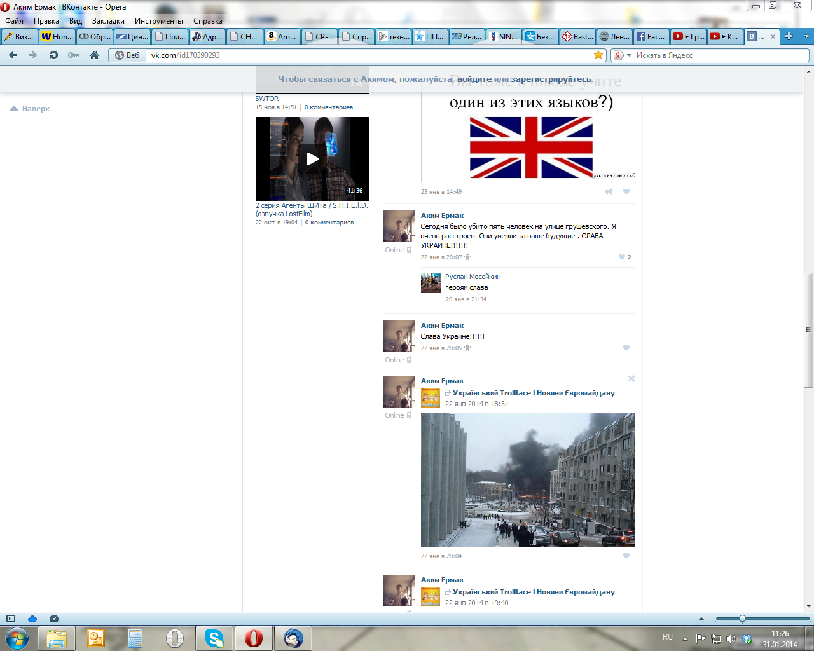Toggle the side panel in status bar
The width and height of the screenshot is (814, 651).
click(11, 619)
